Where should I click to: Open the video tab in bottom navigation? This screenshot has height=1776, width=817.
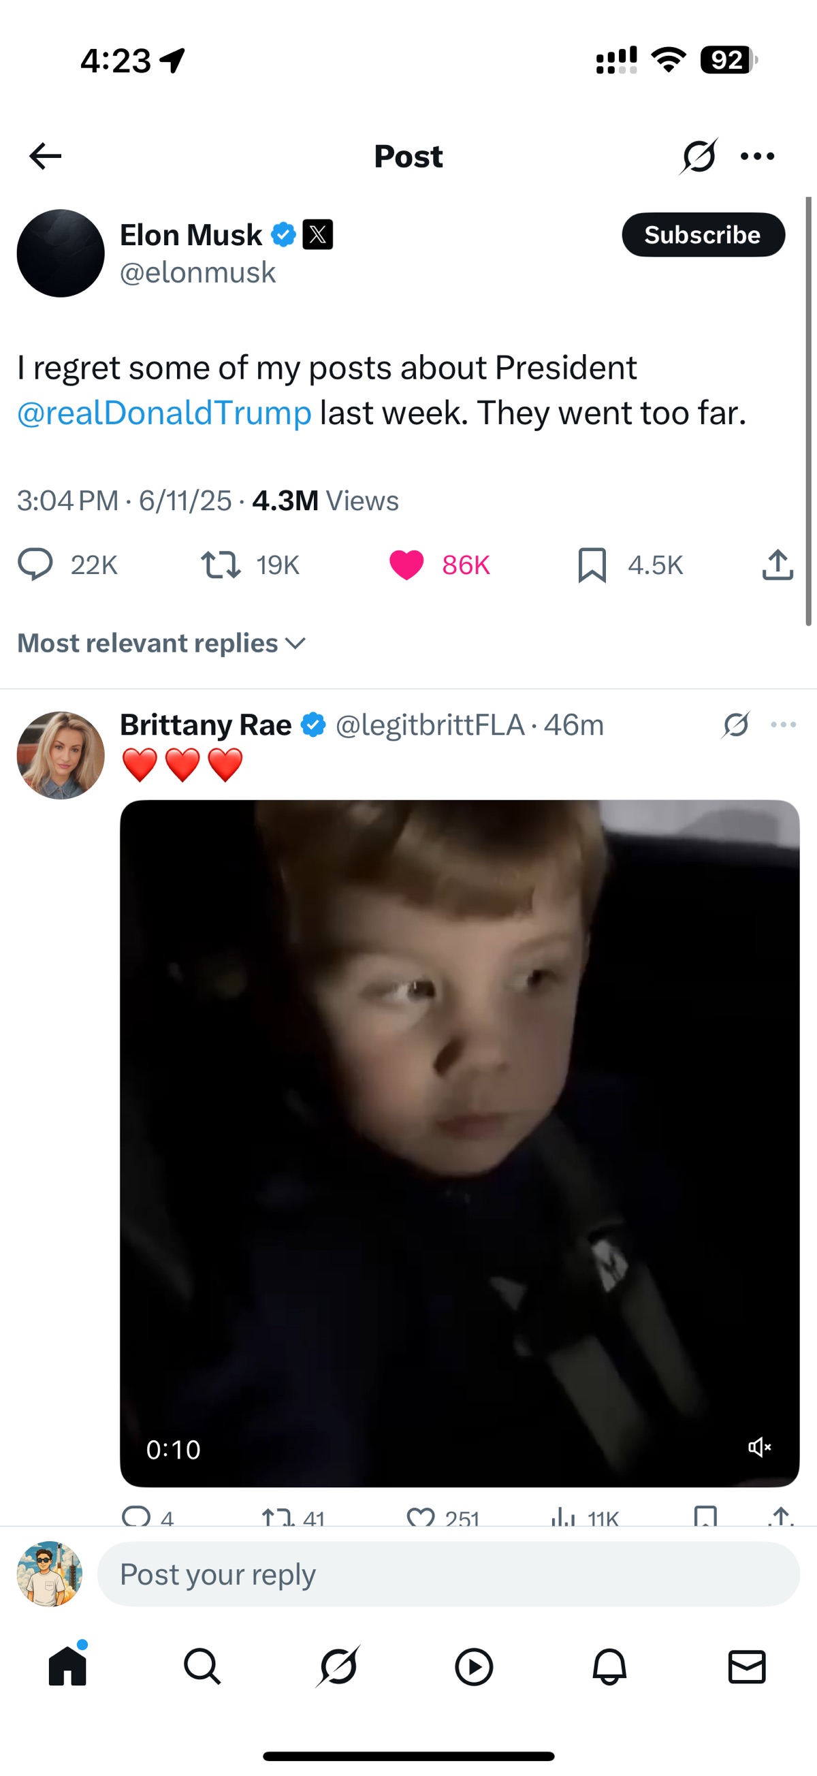[x=474, y=1668]
